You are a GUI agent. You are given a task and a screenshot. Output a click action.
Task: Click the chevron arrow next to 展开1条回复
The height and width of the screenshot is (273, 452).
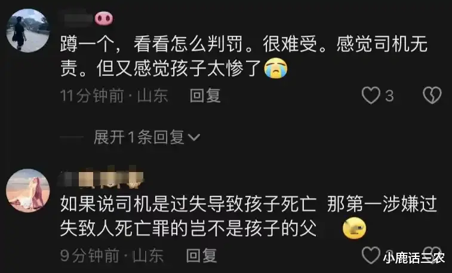click(193, 137)
